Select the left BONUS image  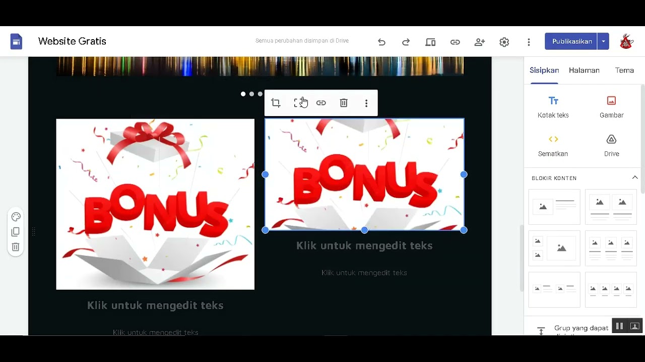tap(155, 204)
